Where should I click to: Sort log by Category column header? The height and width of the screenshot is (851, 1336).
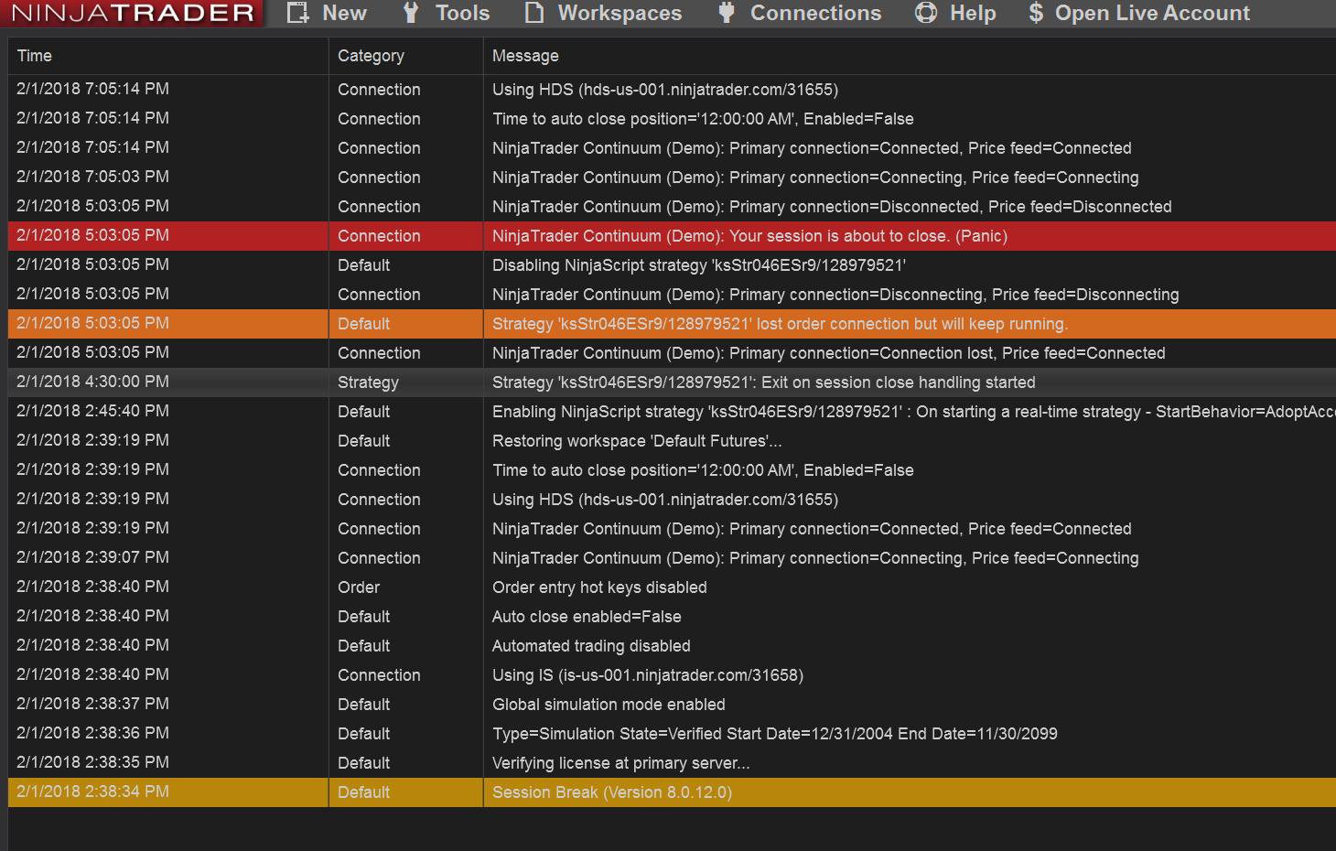[371, 56]
